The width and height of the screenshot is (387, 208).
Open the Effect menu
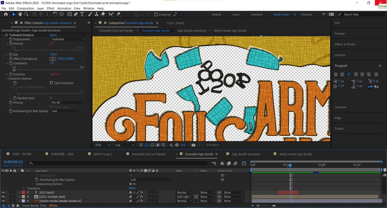51,8
